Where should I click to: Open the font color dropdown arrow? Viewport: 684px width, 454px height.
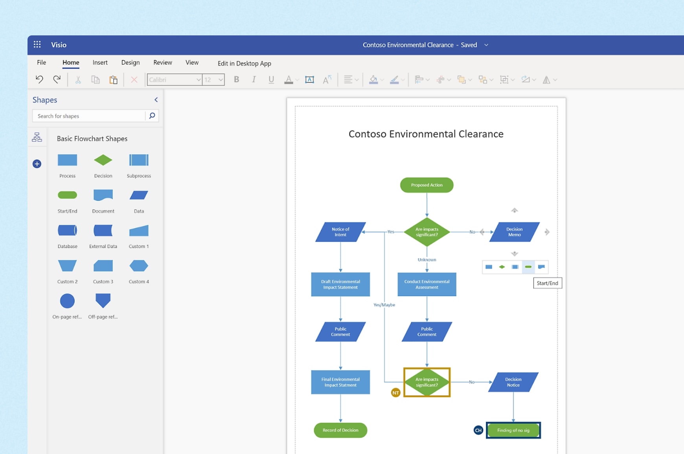coord(297,80)
